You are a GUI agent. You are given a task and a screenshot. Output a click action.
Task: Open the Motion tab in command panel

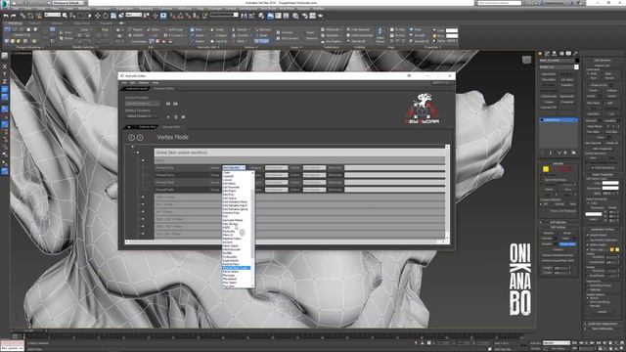tap(561, 54)
